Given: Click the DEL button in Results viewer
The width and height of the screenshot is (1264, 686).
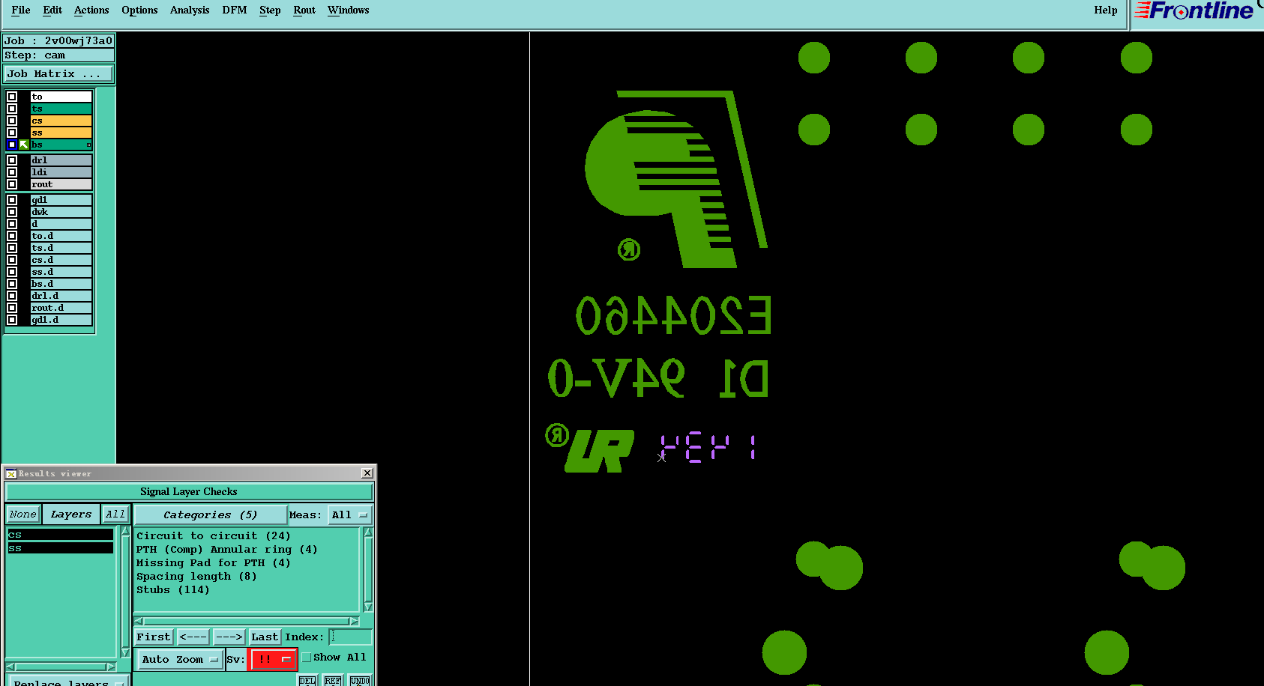Looking at the screenshot, I should 307,681.
